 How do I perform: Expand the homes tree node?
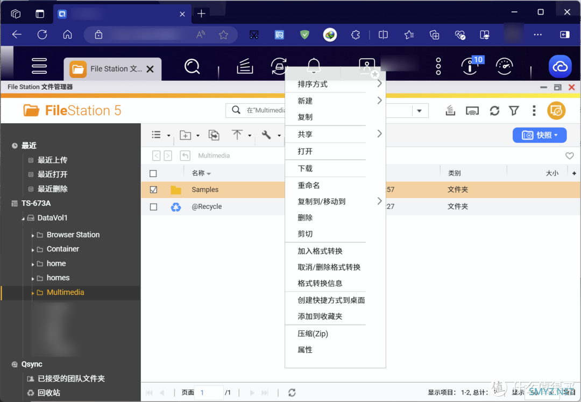(33, 279)
